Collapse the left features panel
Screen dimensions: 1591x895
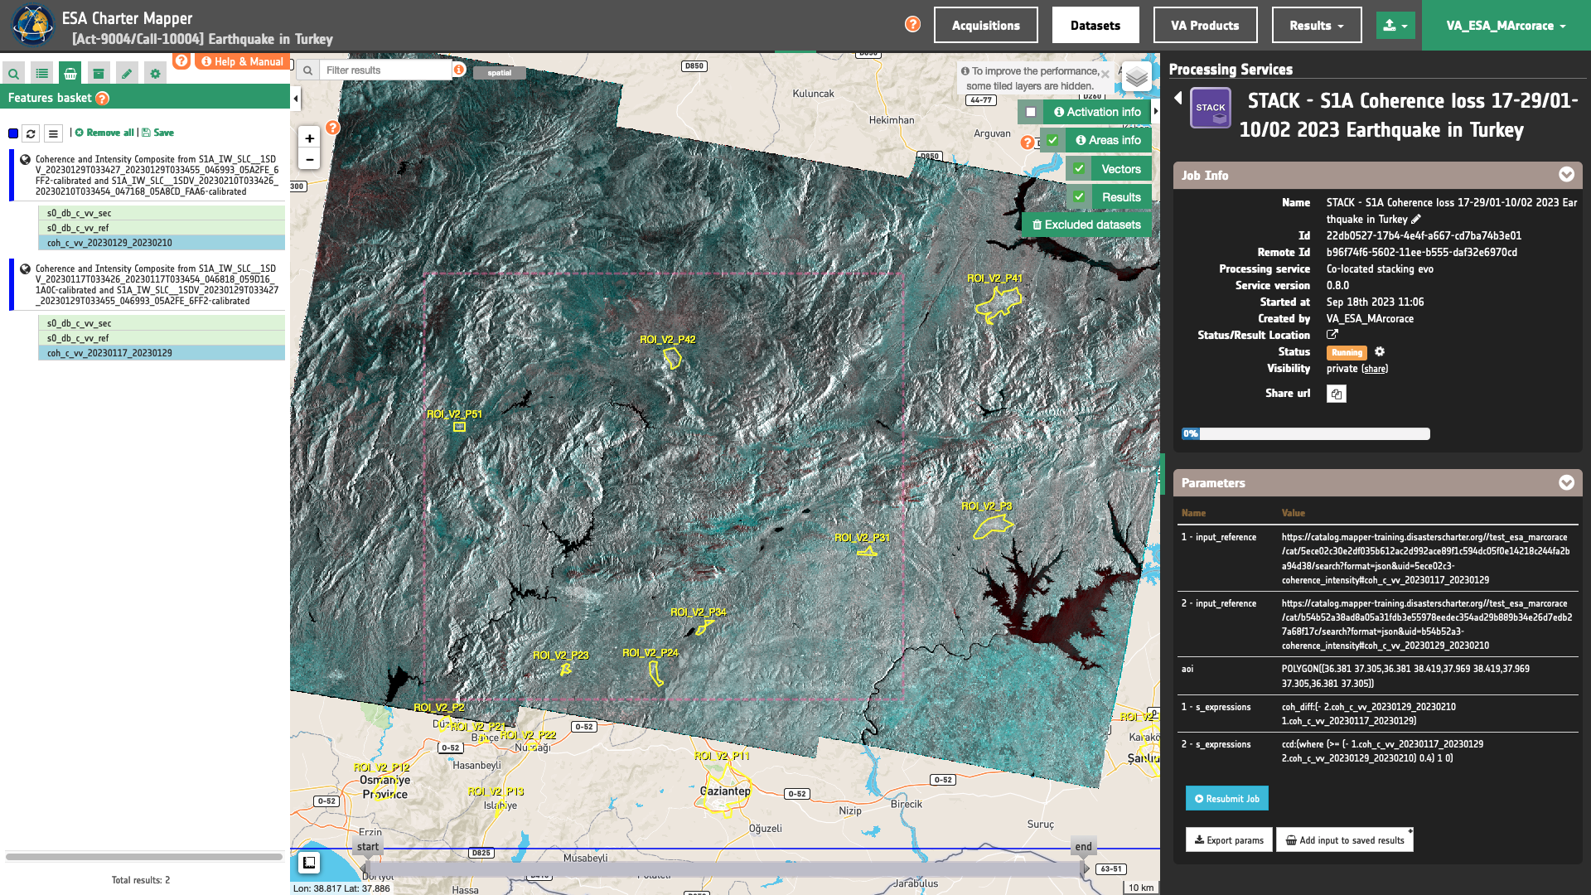click(x=296, y=99)
